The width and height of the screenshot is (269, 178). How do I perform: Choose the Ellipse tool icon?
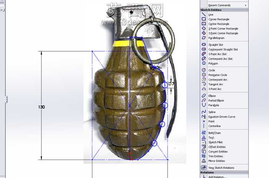point(204,96)
